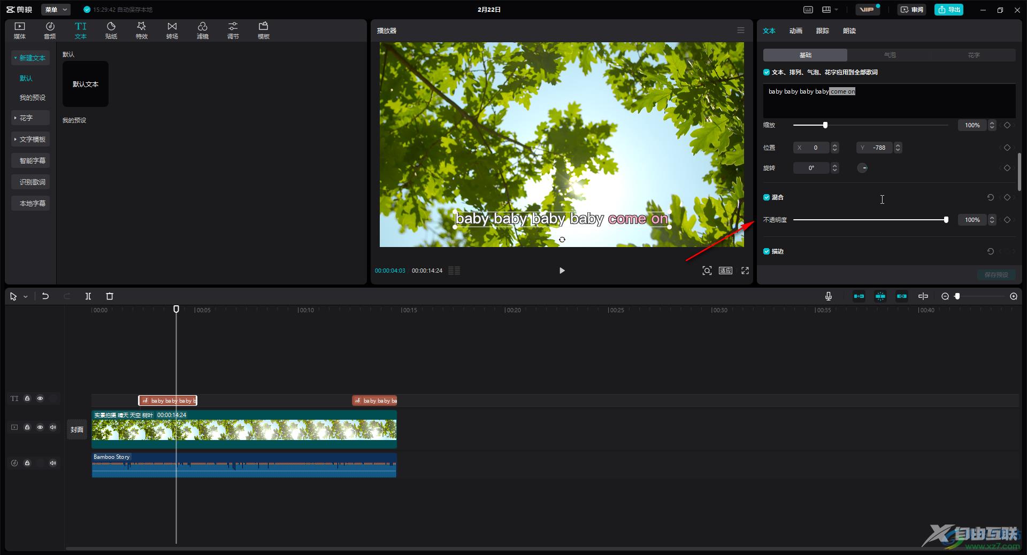The image size is (1027, 555).
Task: Open the VIP membership button
Action: [x=868, y=10]
